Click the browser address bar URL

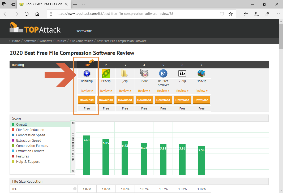tap(115, 14)
